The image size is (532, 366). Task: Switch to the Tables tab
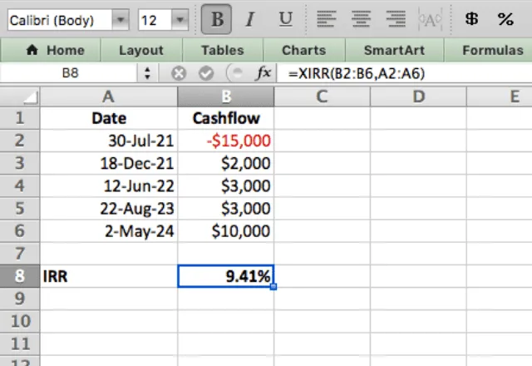tap(223, 50)
